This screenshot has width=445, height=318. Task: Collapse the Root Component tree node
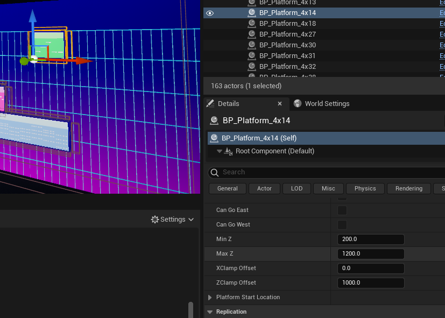coord(219,151)
